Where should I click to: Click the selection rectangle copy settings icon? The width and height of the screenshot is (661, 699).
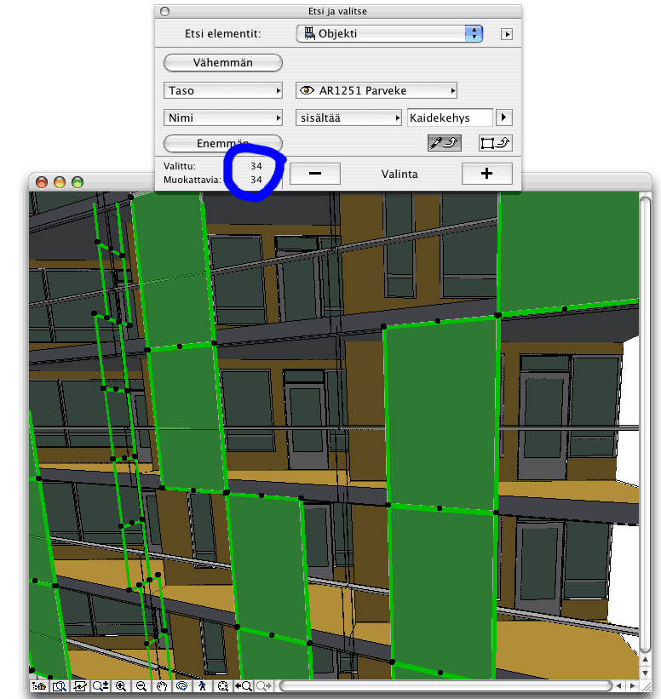496,143
